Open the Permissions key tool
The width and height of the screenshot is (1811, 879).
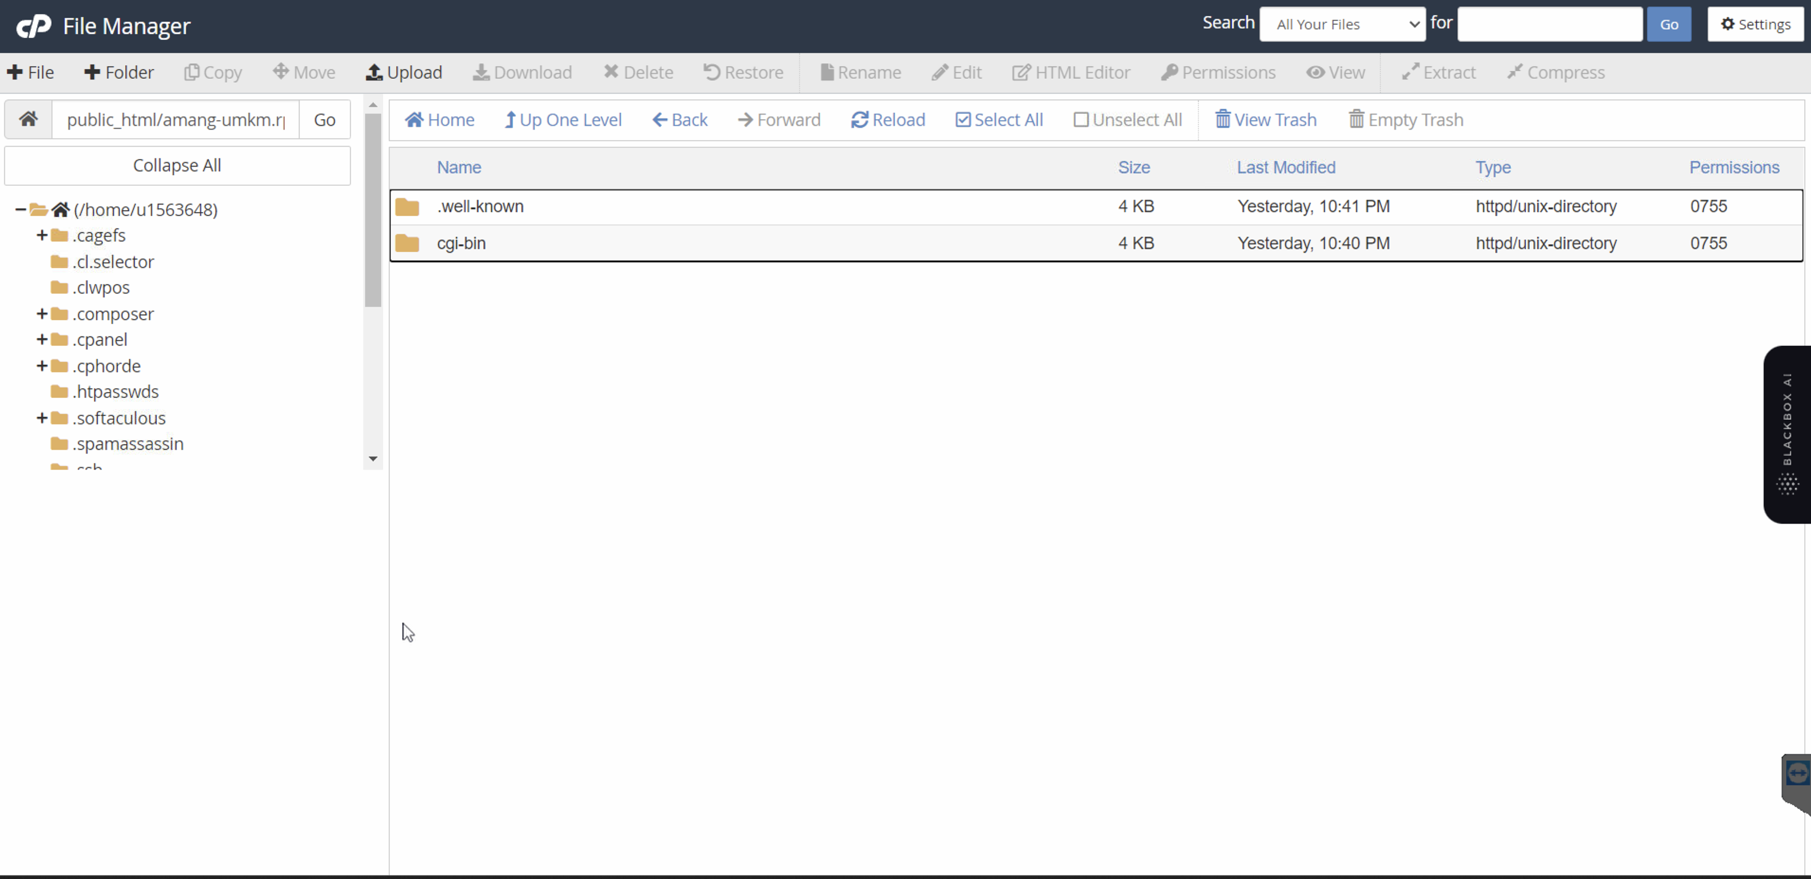point(1218,73)
